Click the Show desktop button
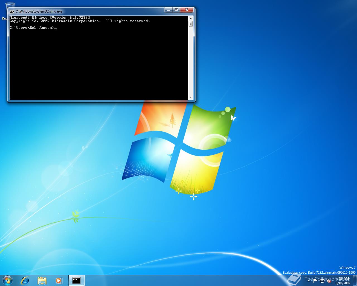Screen dimensions: 357x286 tap(355, 280)
